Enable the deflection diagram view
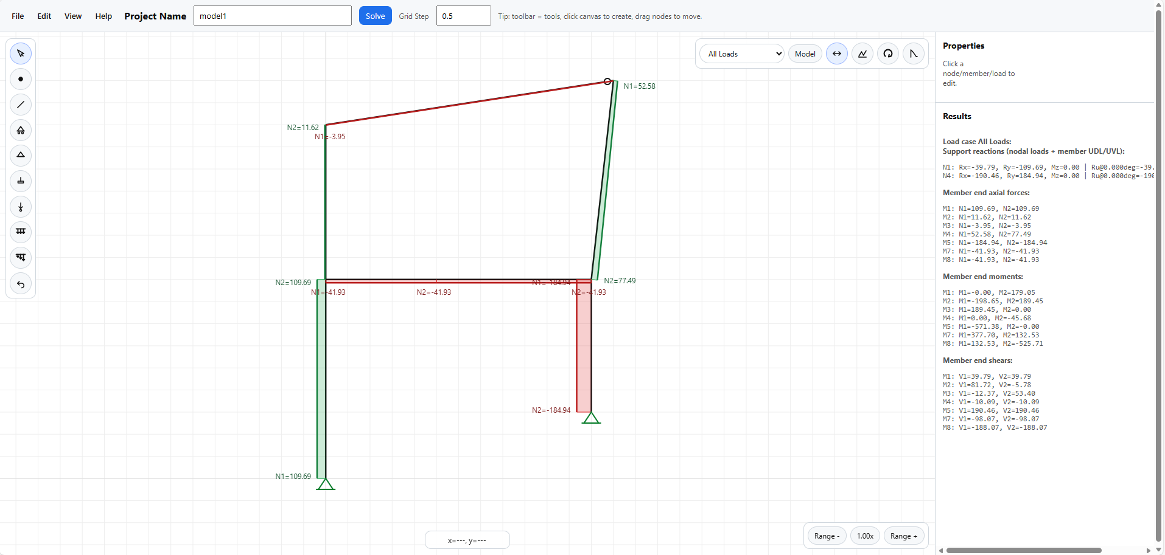The height and width of the screenshot is (555, 1165). 913,53
